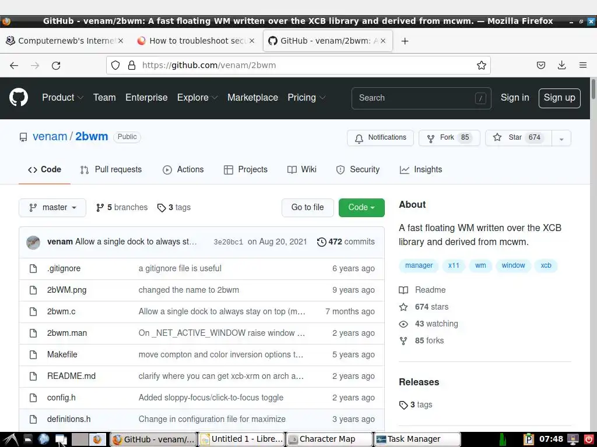Click the fork icon beside 85 forks
This screenshot has height=447, width=597.
pyautogui.click(x=403, y=341)
